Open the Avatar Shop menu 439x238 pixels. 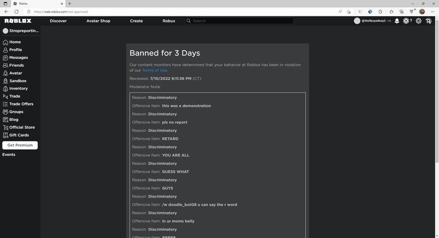pyautogui.click(x=98, y=21)
